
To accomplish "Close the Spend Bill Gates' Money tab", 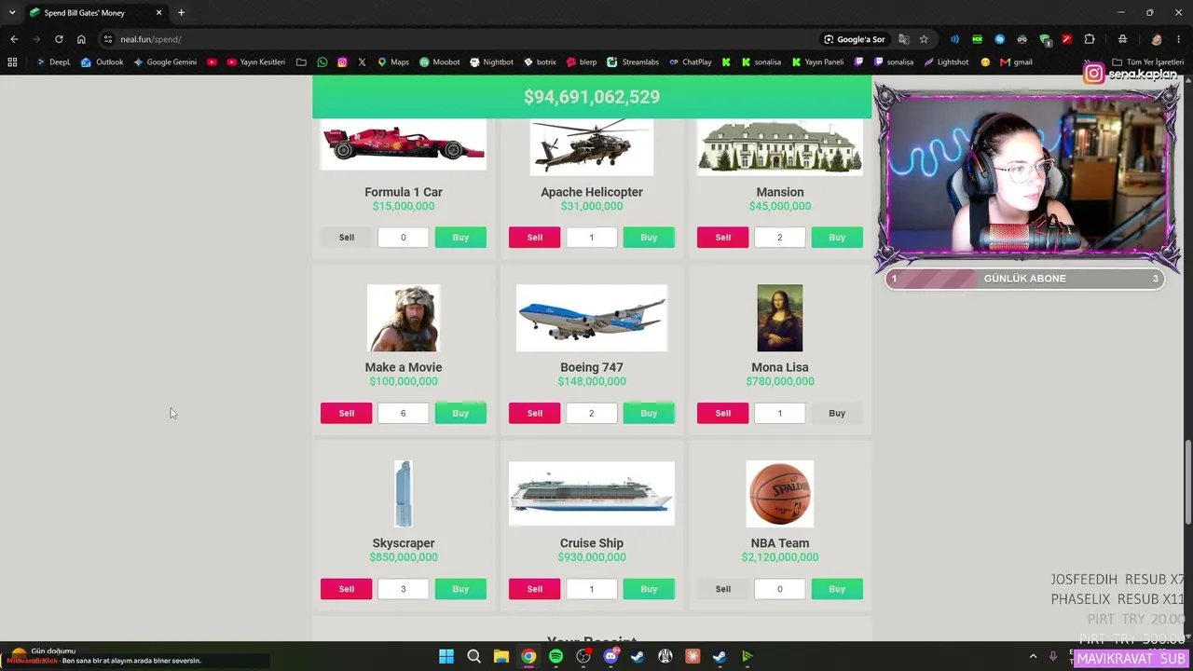I will click(x=158, y=13).
